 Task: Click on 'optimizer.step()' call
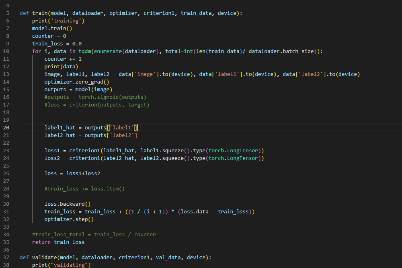pos(69,219)
